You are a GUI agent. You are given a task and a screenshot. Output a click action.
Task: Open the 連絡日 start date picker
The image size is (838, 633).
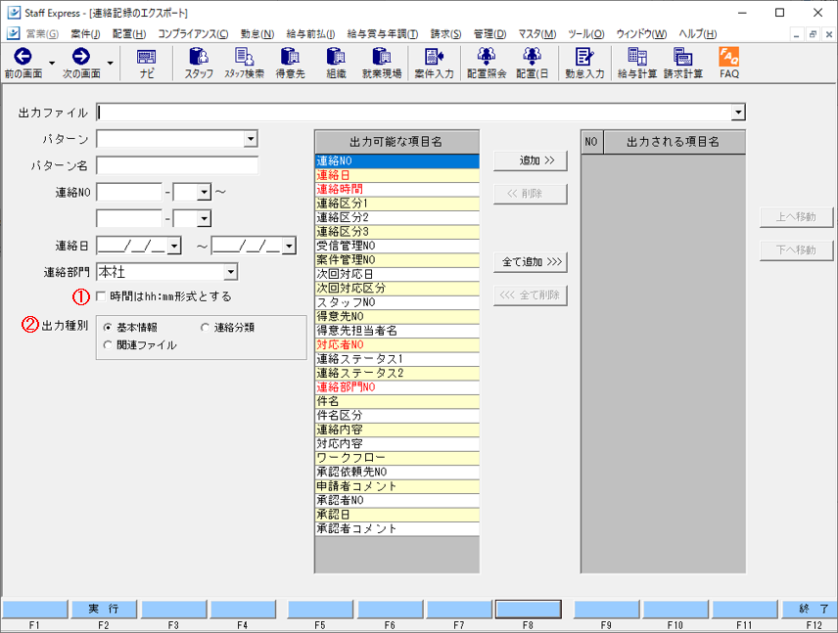[x=174, y=246]
